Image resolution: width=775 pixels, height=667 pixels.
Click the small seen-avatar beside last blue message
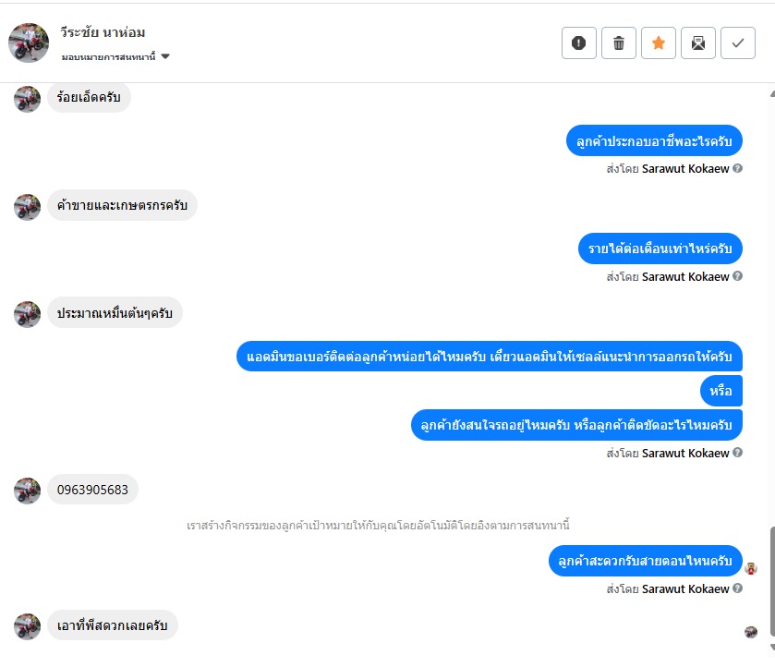point(751,568)
